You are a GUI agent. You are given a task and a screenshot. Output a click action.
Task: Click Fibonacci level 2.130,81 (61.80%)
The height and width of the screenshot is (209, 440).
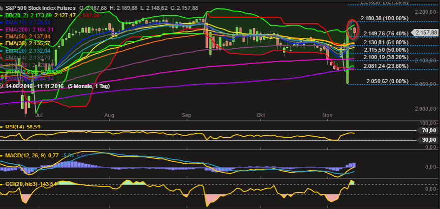point(385,42)
